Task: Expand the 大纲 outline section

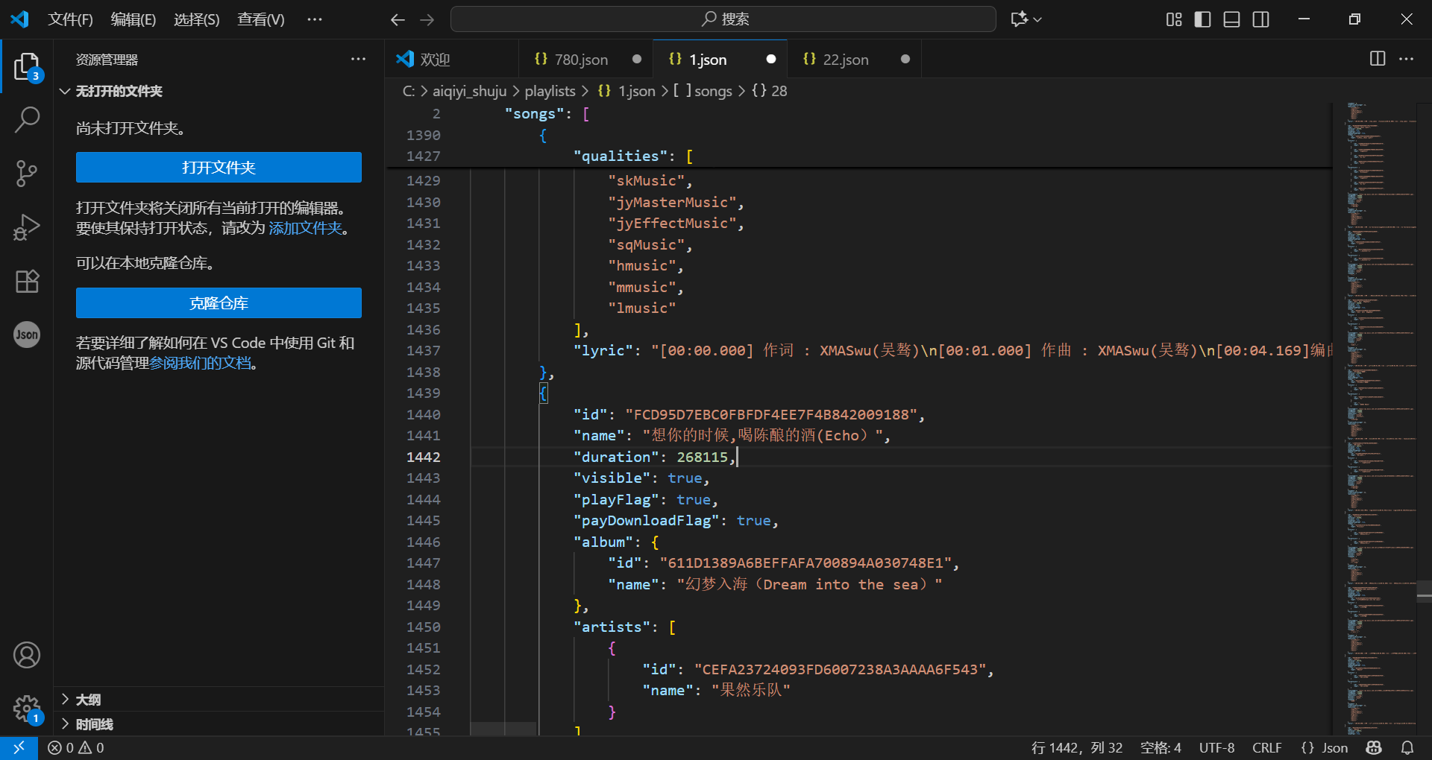Action: [x=88, y=700]
